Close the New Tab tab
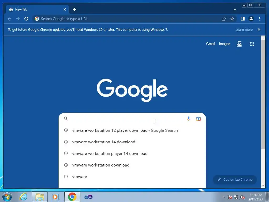 (65, 9)
